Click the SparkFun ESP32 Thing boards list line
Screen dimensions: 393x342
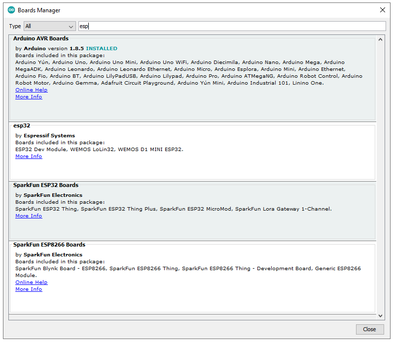174,209
